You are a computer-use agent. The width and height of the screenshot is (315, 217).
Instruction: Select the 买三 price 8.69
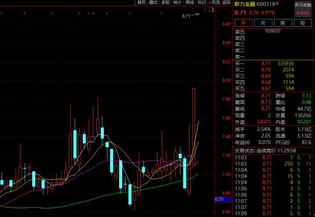[266, 76]
